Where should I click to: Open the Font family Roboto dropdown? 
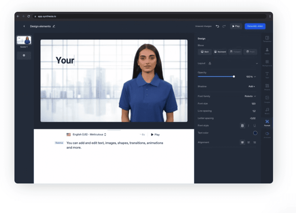click(x=250, y=96)
